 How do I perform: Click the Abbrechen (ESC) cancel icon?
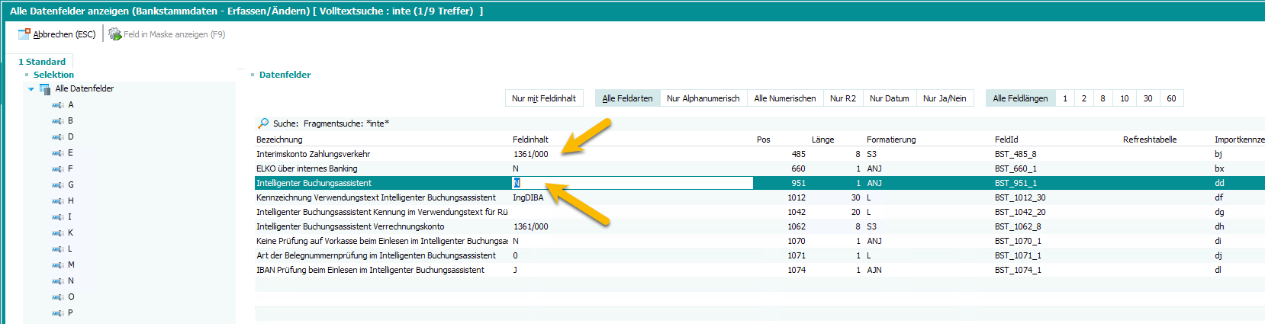pyautogui.click(x=24, y=34)
